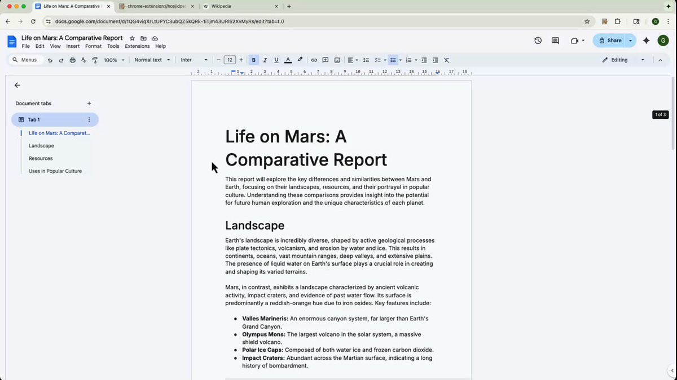This screenshot has height=380, width=677.
Task: Click the undo icon in the toolbar
Action: [x=50, y=60]
